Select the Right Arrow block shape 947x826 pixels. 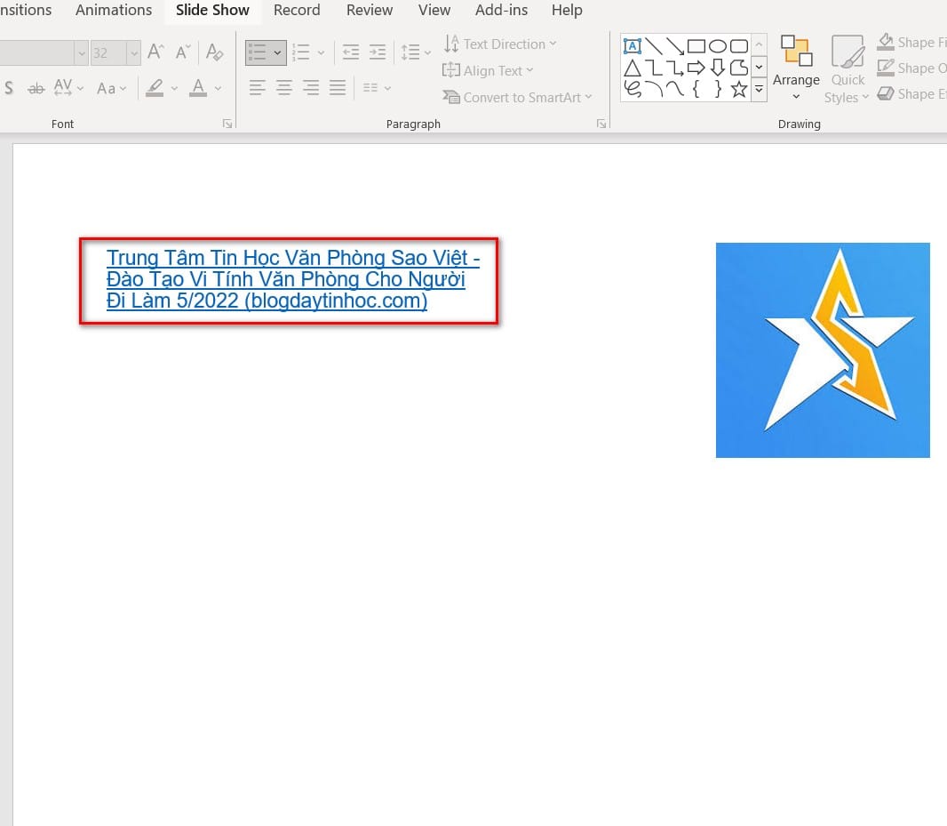point(696,68)
